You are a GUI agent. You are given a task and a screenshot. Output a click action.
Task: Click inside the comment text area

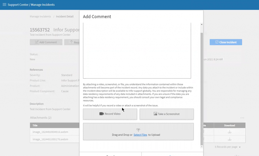point(137,50)
